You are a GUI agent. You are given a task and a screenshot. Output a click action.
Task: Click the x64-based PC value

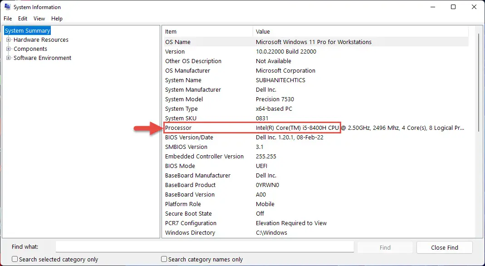(274, 109)
